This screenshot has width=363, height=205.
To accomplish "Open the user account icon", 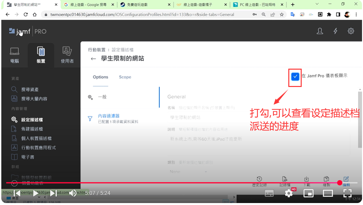I will pyautogui.click(x=320, y=31).
